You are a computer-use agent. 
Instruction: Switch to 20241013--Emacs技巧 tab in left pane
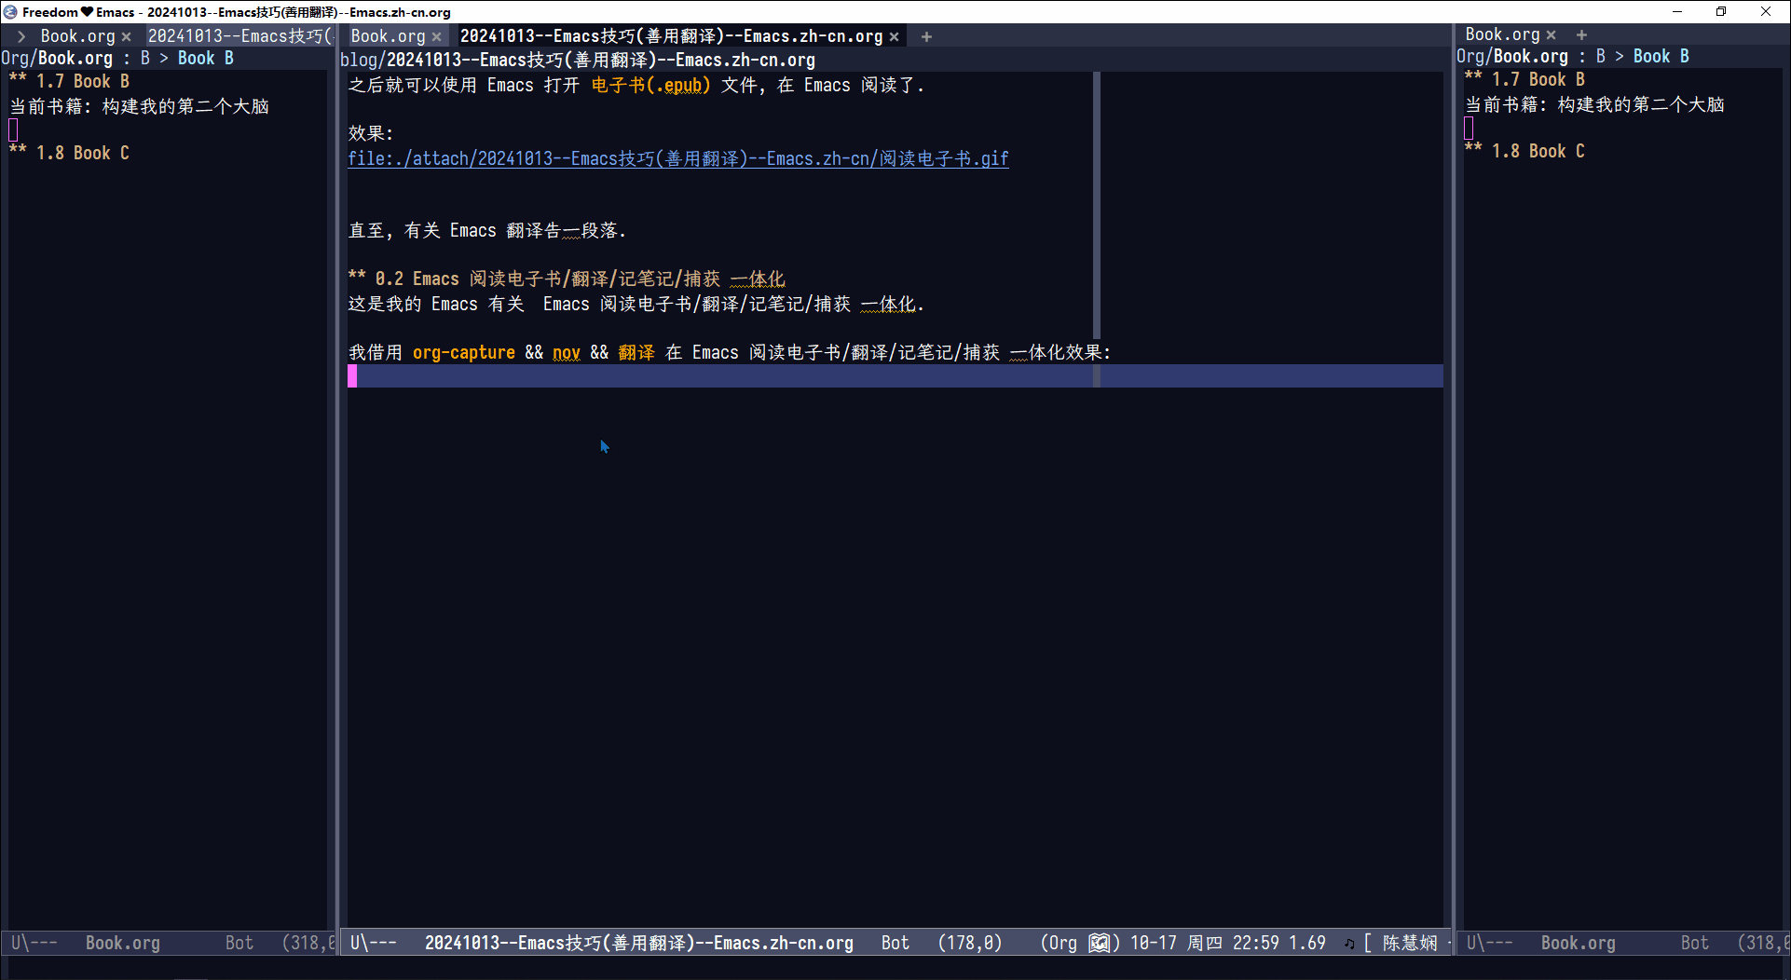(240, 36)
